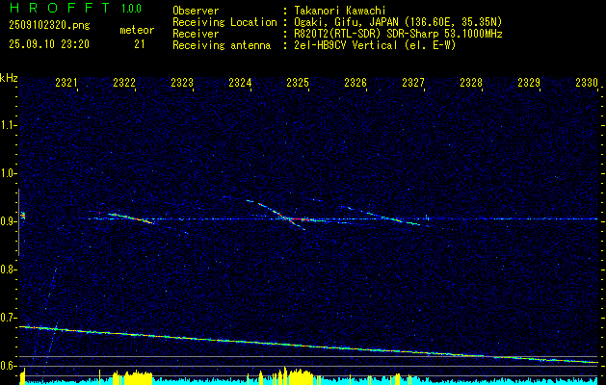Image resolution: width=606 pixels, height=385 pixels.
Task: Click the kHz axis unit label
Action: click(9, 78)
